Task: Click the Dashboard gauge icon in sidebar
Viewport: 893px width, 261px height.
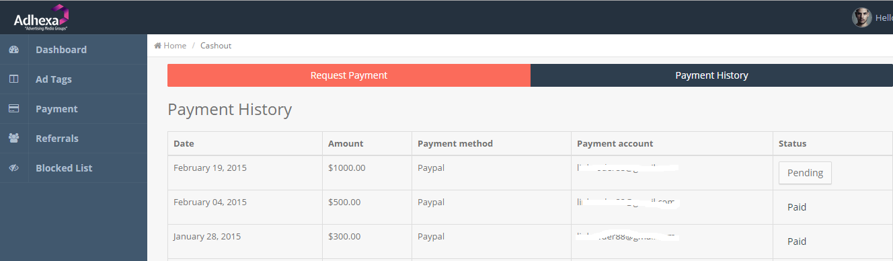Action: click(x=13, y=50)
